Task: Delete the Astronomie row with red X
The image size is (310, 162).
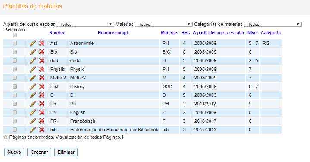Action: (42, 43)
